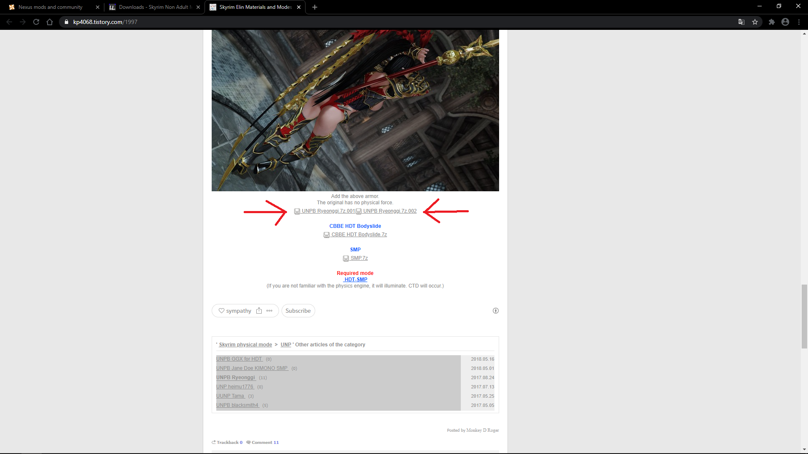This screenshot has height=454, width=808.
Task: Select the Skyrim Elin Materials and Modes tab
Action: click(x=255, y=7)
